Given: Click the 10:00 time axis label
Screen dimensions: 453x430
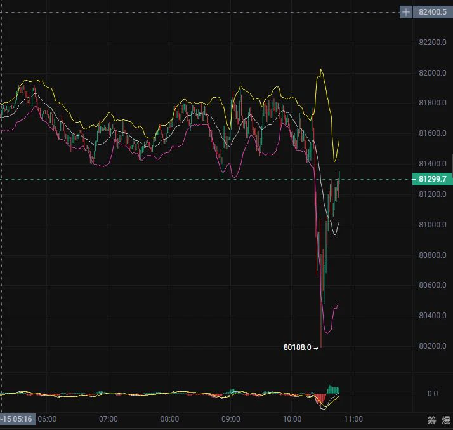Looking at the screenshot, I should (x=292, y=419).
